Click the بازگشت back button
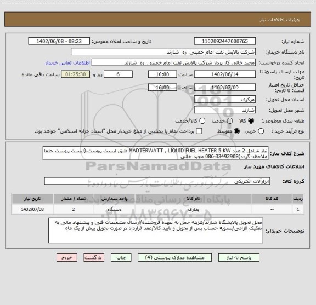The image size is (316, 305). coord(94,257)
